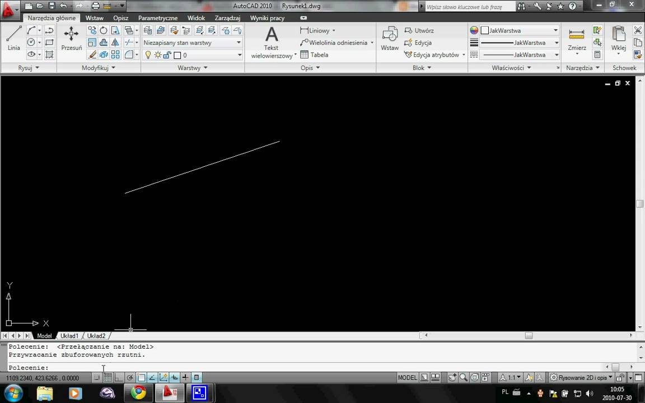Click the horizontal scrollbar thumb
645x403 pixels.
(x=529, y=336)
